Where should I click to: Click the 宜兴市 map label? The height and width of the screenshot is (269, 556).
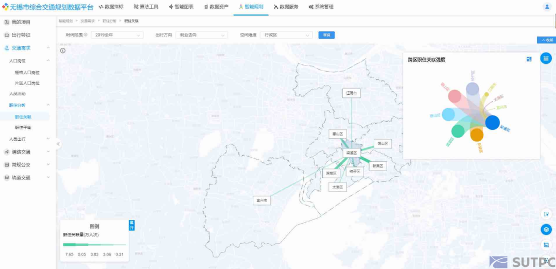coord(262,200)
